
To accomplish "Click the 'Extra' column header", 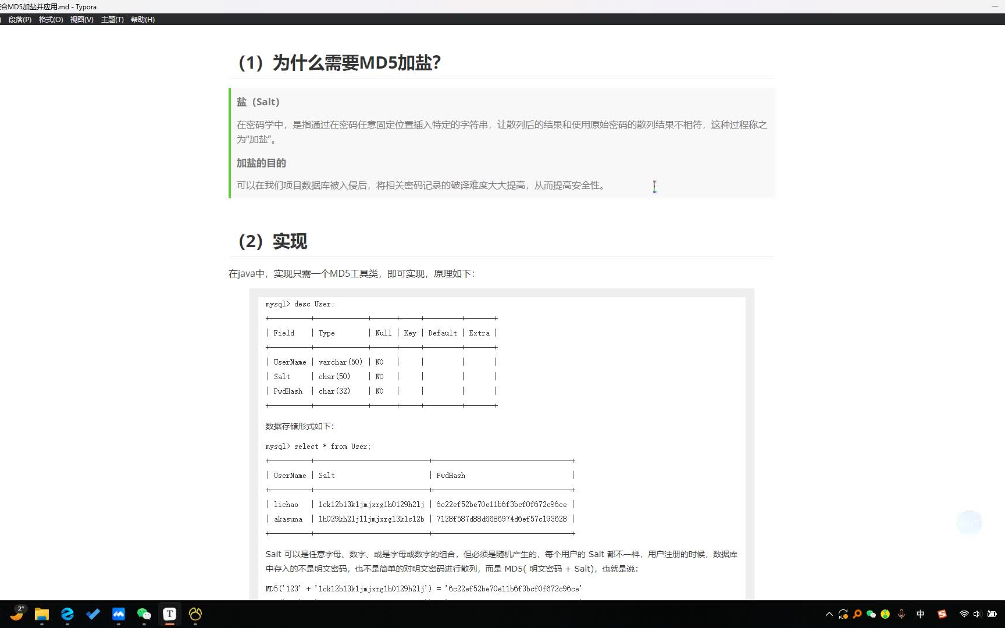I will [x=479, y=333].
